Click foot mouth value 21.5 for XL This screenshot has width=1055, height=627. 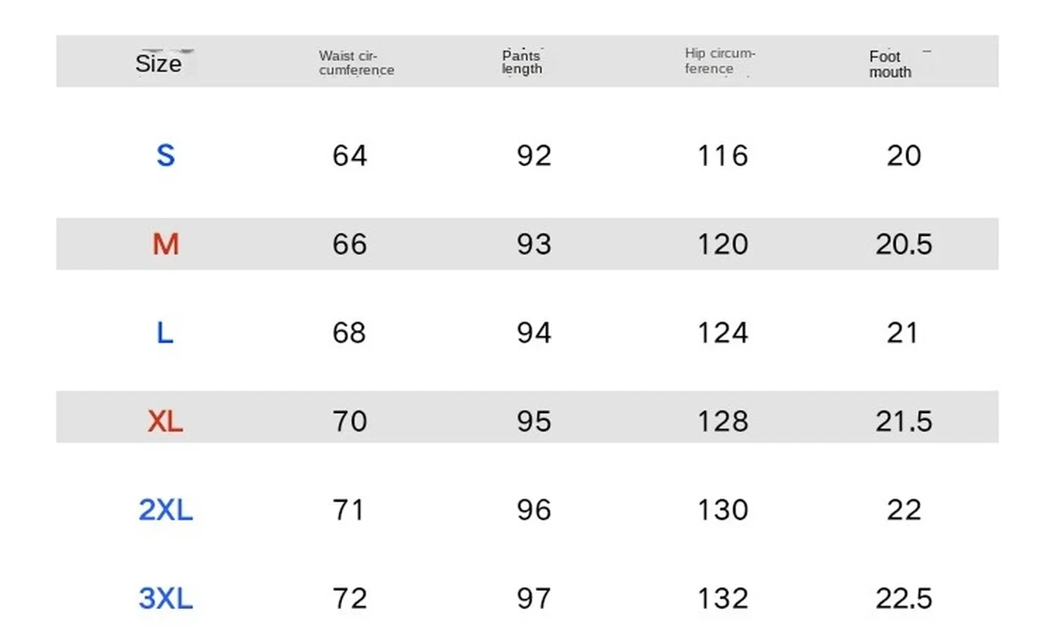(x=904, y=422)
